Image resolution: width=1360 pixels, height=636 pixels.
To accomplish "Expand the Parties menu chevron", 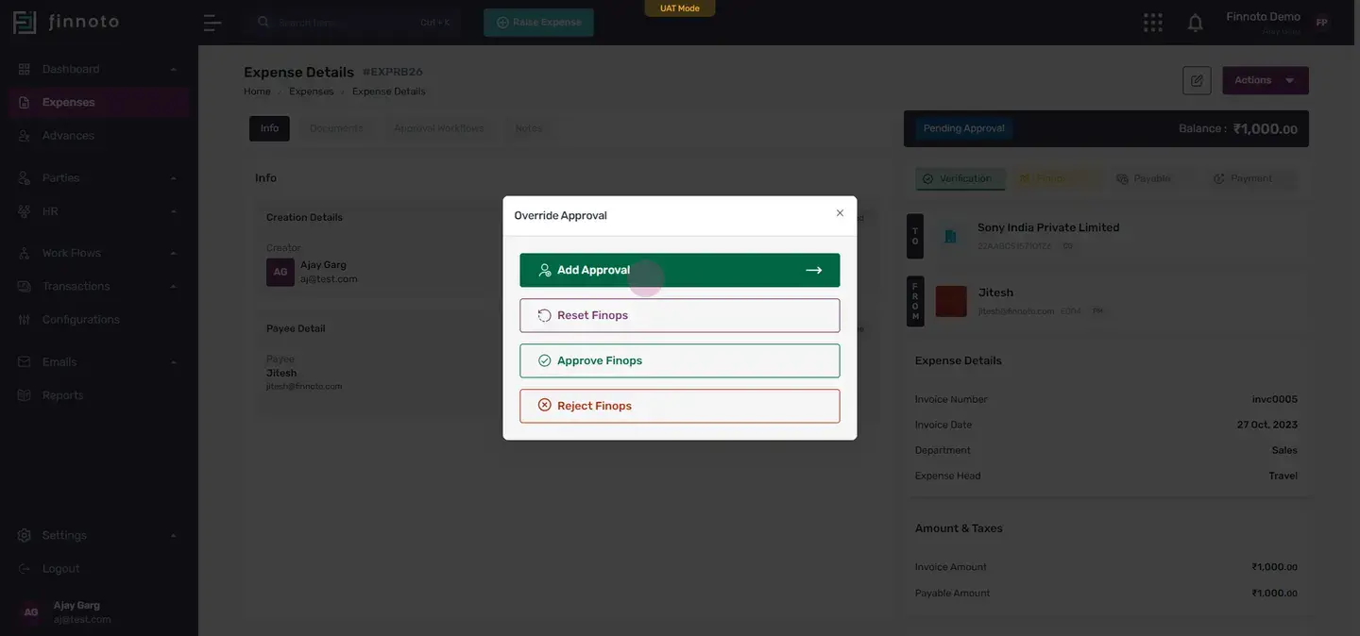I will click(x=174, y=177).
